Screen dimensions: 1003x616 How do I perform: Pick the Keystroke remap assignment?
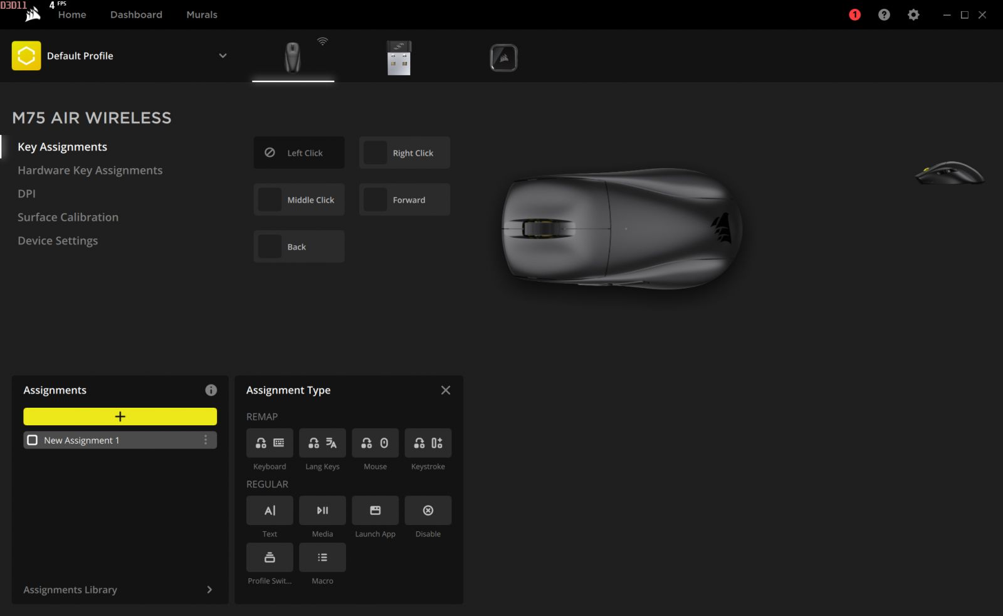point(428,443)
